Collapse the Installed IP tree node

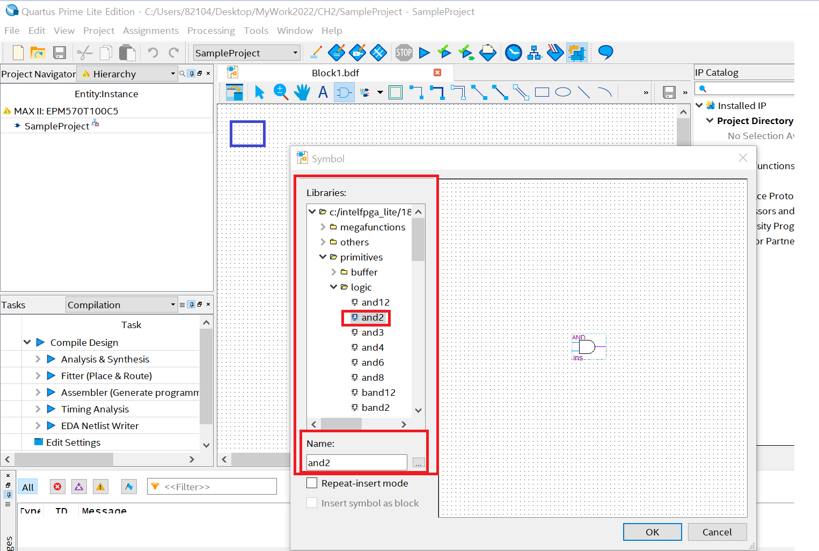(699, 105)
